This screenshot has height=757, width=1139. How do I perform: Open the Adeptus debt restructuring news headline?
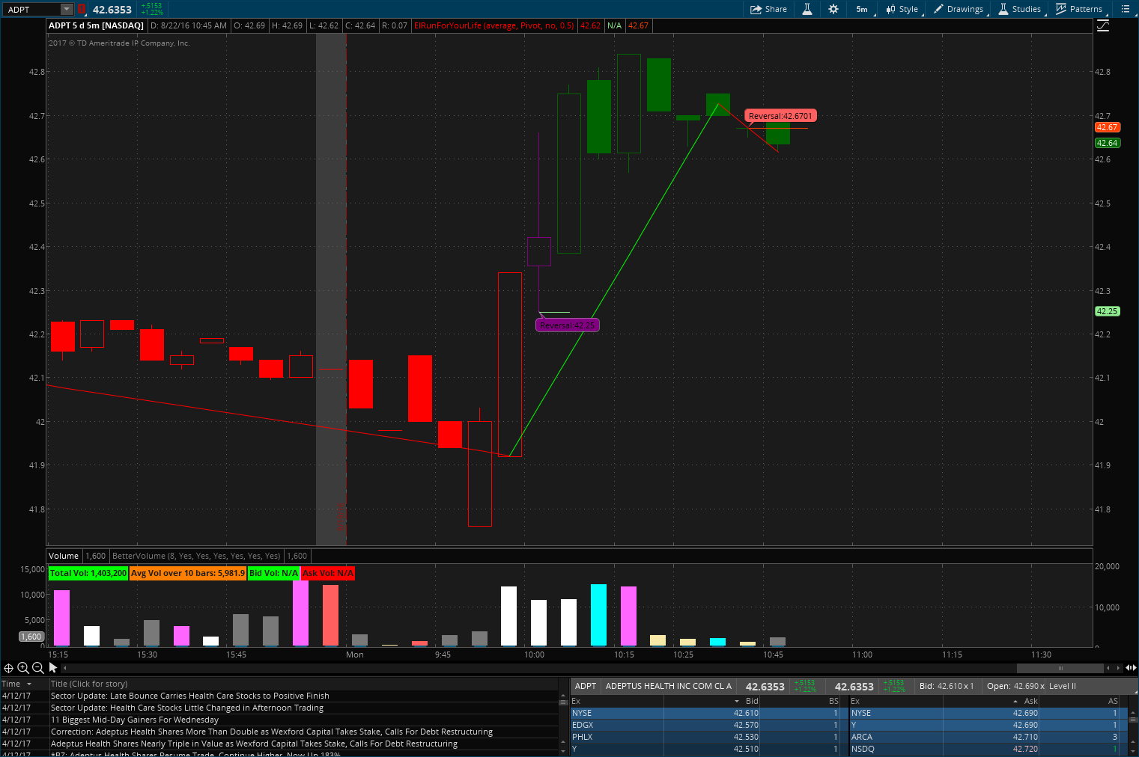(x=255, y=744)
